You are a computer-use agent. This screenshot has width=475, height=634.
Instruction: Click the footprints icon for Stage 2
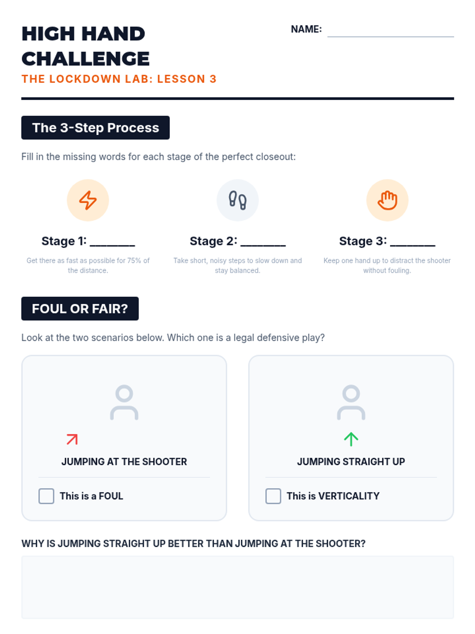[237, 200]
